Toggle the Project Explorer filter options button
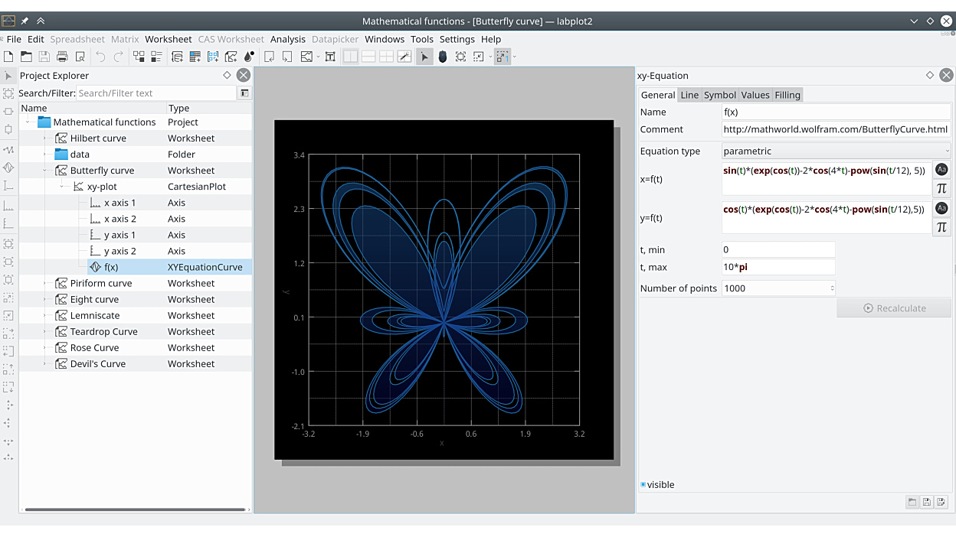The width and height of the screenshot is (956, 537). 244,93
